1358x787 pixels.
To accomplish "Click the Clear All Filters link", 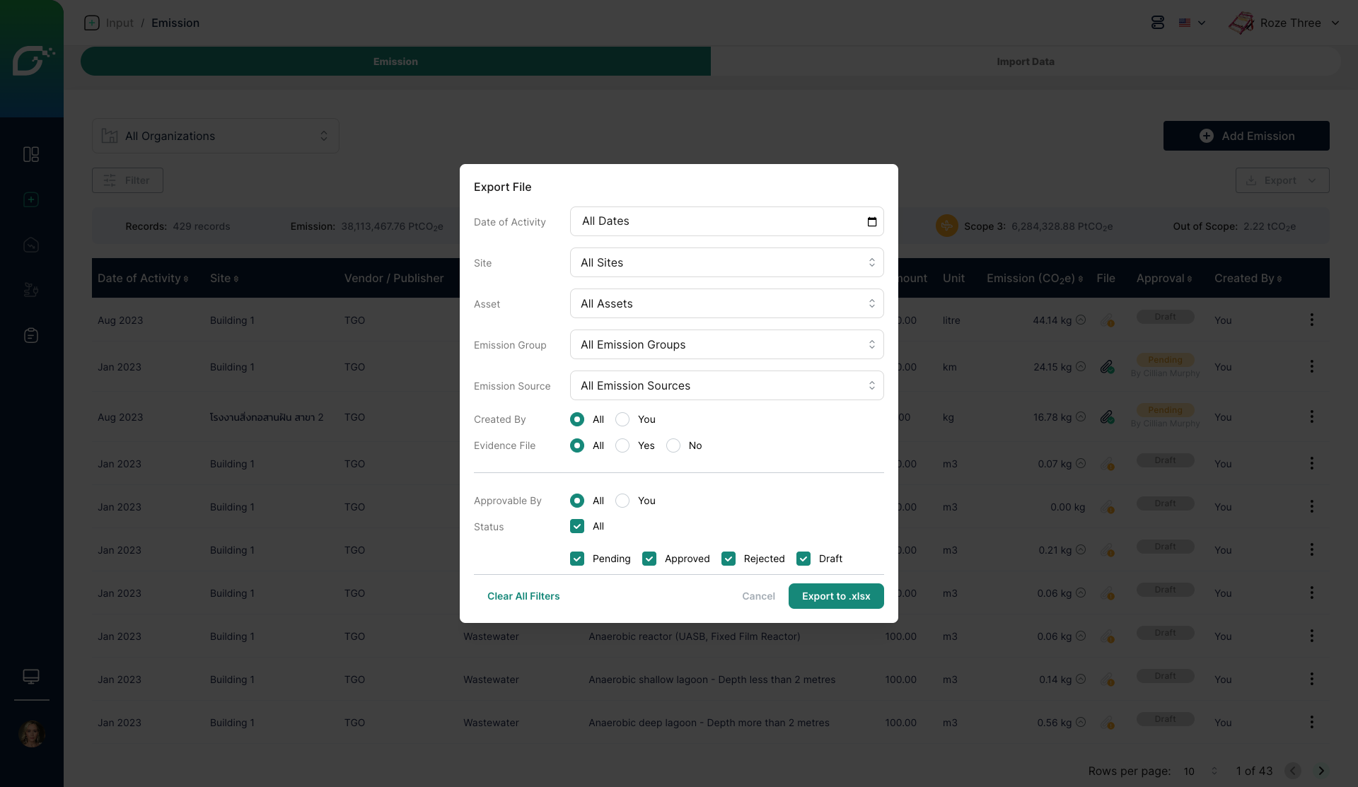I will (523, 596).
